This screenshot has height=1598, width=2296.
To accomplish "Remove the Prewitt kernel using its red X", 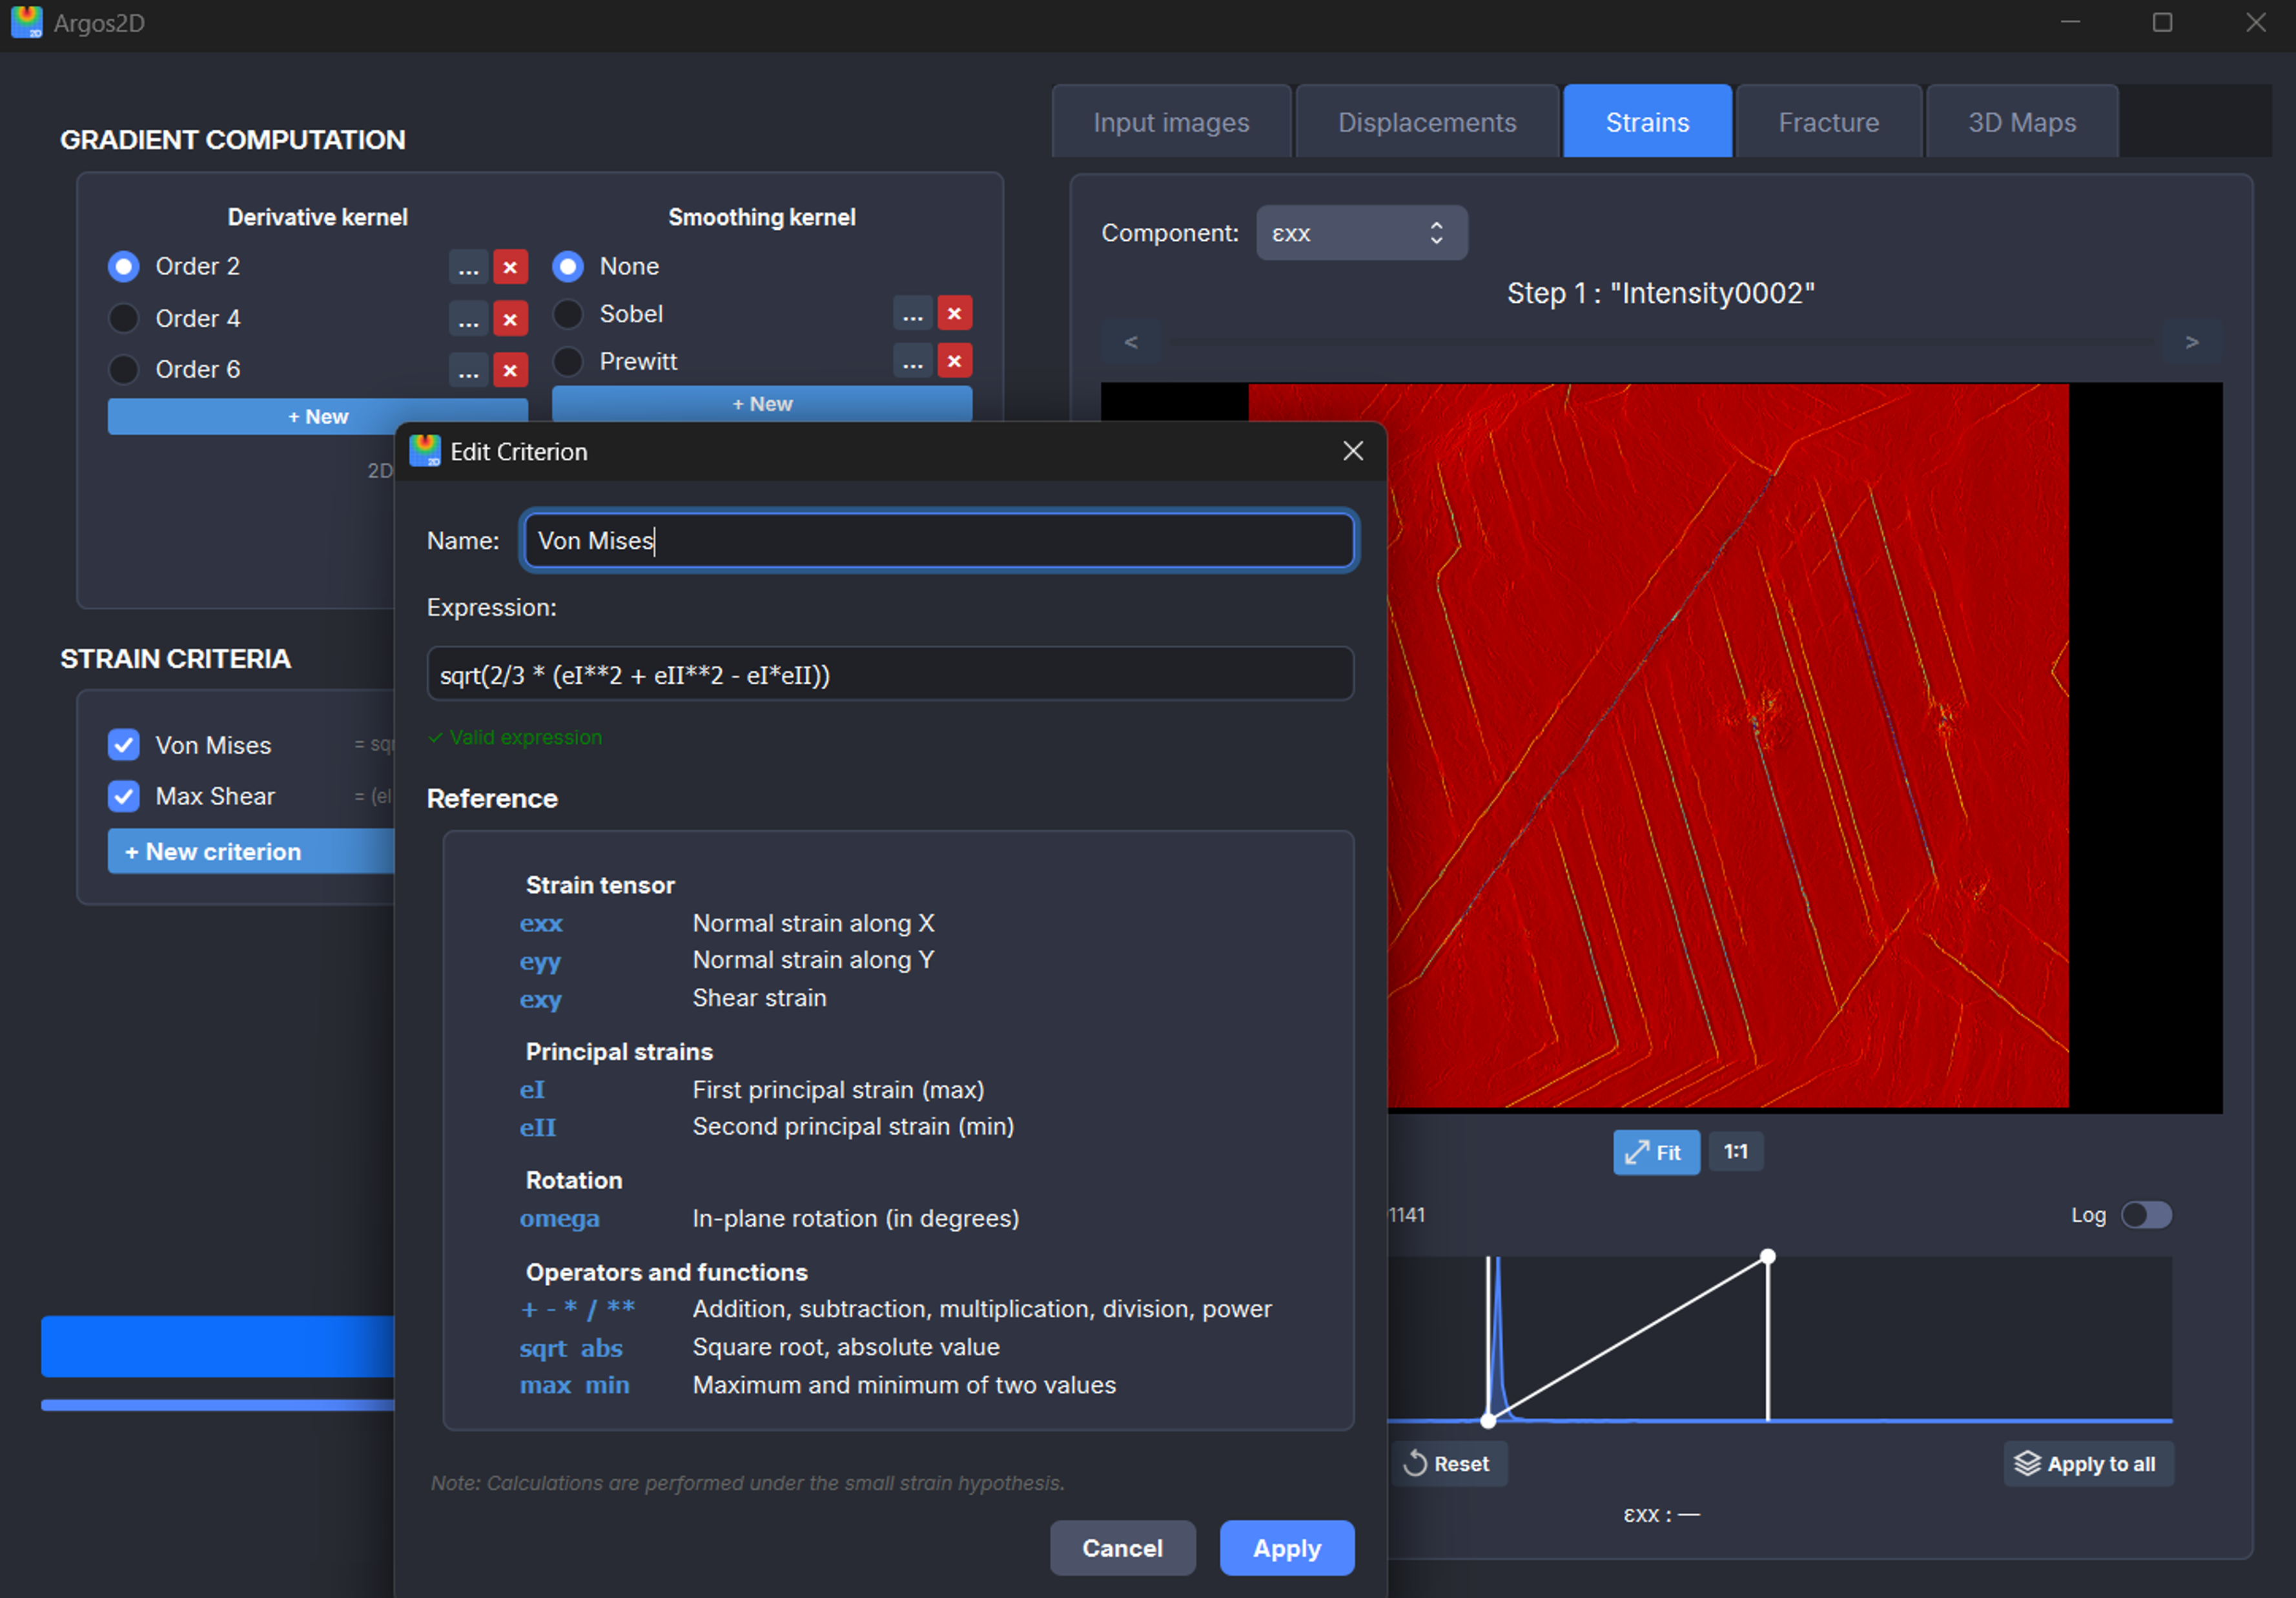I will 954,361.
